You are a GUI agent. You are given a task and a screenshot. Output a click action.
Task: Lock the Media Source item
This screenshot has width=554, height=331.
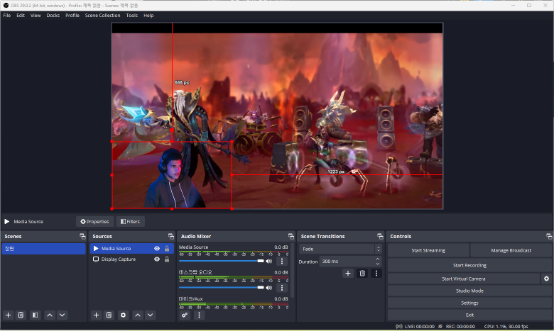pos(167,249)
